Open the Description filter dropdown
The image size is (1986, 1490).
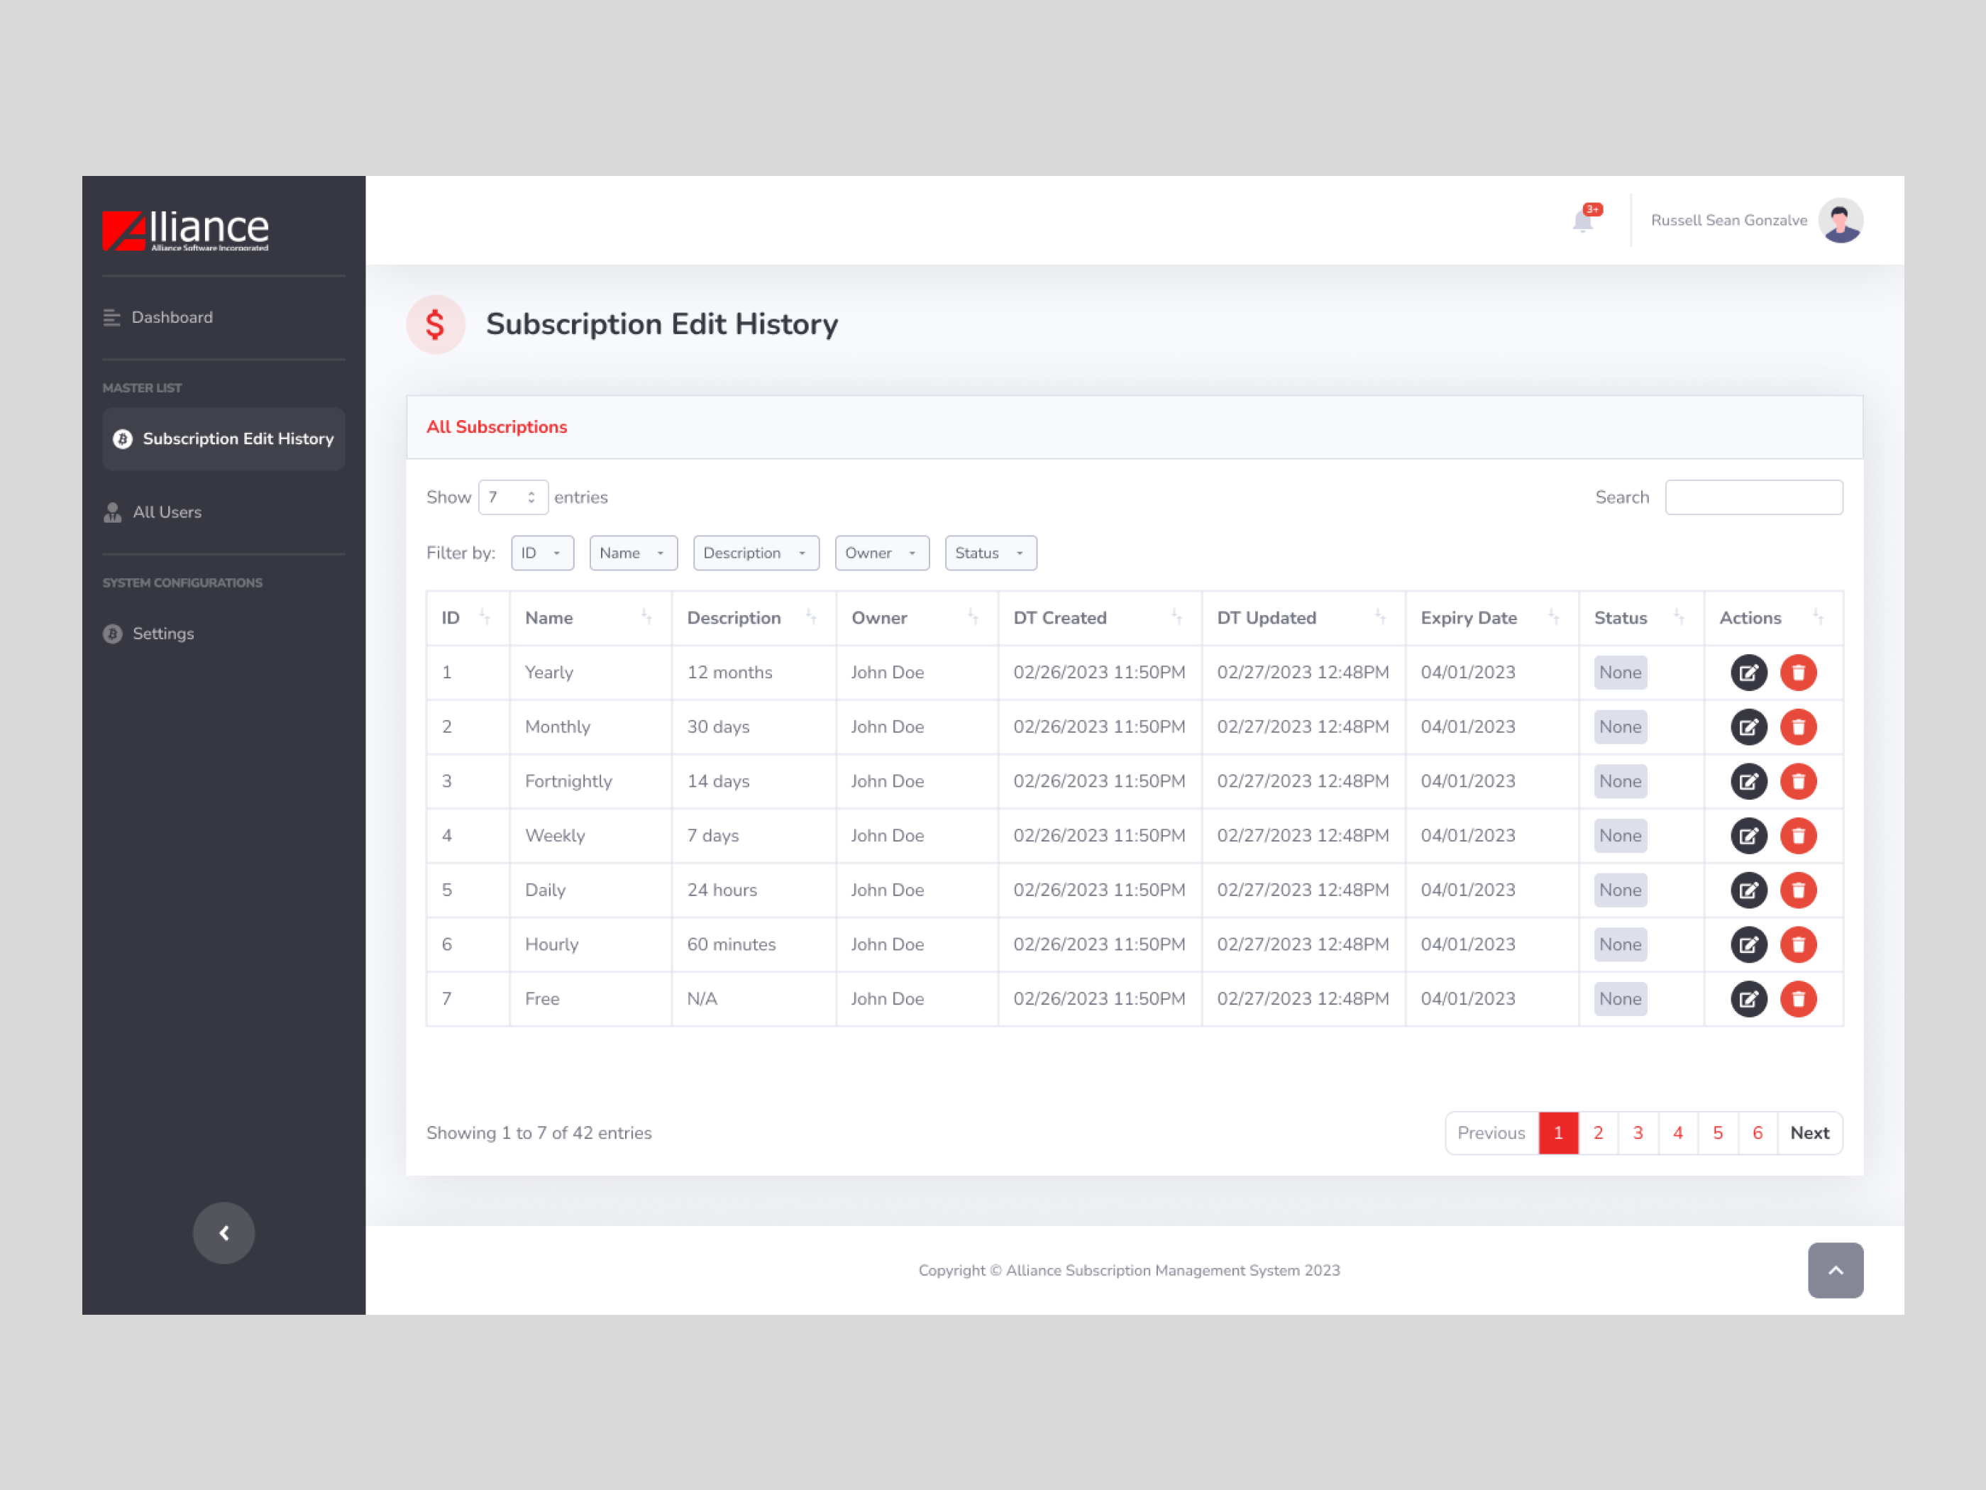tap(755, 553)
